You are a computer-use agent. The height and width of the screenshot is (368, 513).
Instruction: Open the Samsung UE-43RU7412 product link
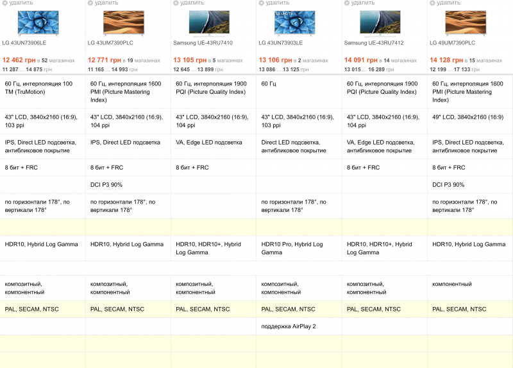tap(374, 43)
